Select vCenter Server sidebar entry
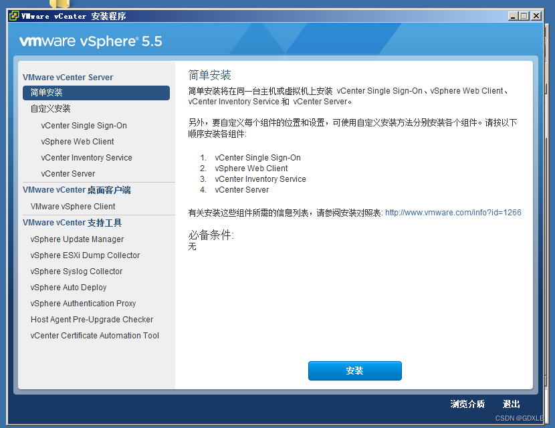Image resolution: width=555 pixels, height=428 pixels. (68, 174)
